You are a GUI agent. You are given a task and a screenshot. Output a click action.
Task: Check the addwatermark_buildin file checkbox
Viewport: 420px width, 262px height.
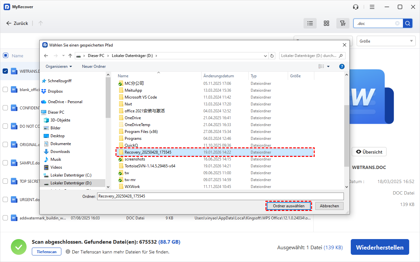pyautogui.click(x=5, y=218)
